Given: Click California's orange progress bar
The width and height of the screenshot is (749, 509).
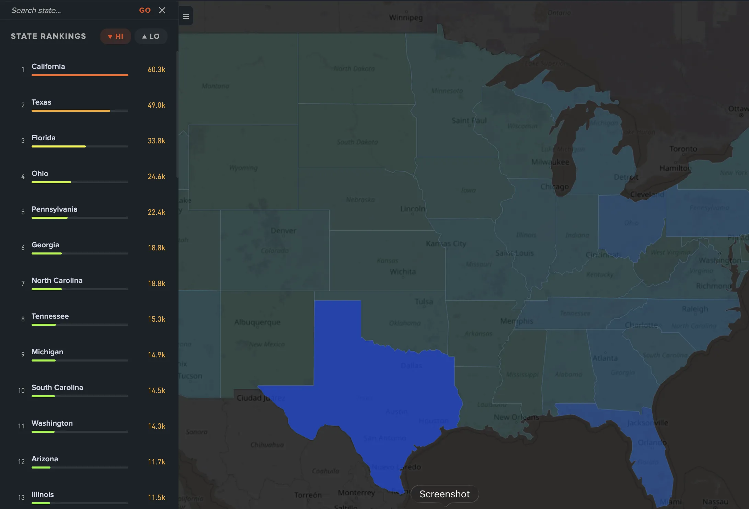Looking at the screenshot, I should click(80, 75).
